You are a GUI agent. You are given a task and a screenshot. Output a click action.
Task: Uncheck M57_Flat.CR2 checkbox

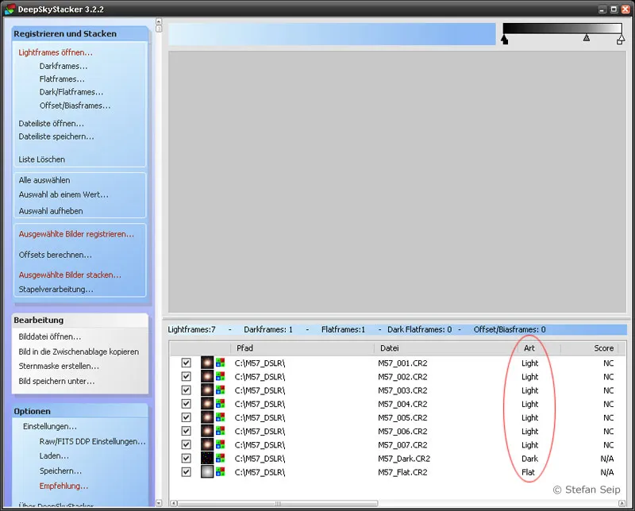186,472
